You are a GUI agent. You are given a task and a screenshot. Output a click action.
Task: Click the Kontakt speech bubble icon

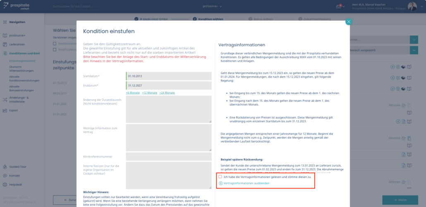[x=5, y=176]
